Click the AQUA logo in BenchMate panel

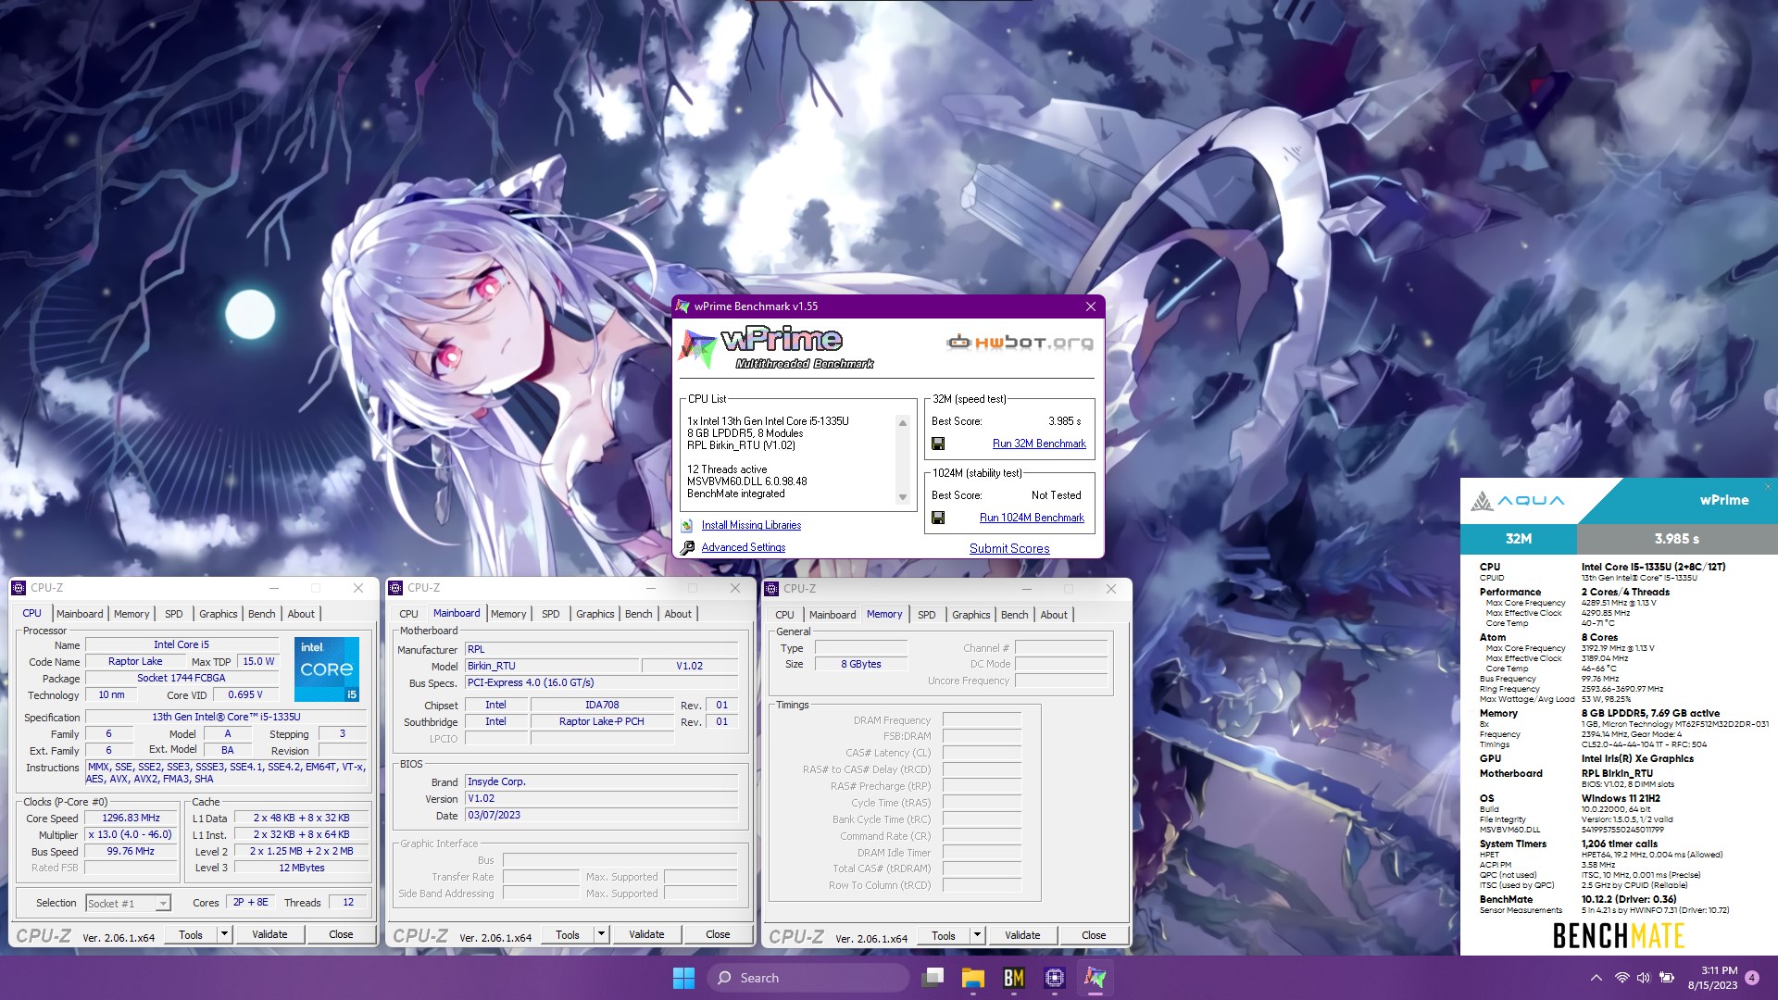tap(1517, 501)
